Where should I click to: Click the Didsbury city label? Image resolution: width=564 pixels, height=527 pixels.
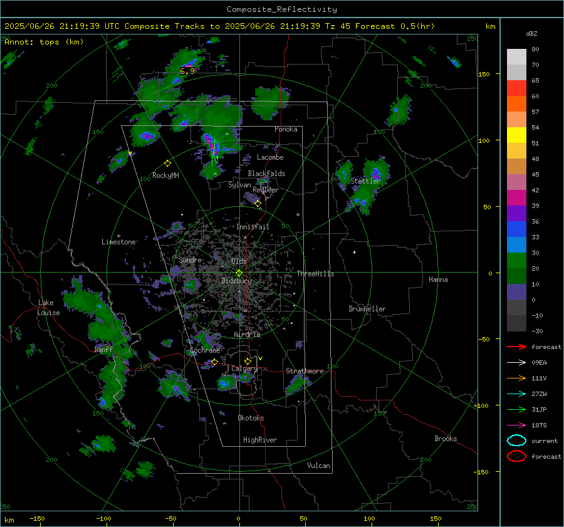tap(236, 281)
